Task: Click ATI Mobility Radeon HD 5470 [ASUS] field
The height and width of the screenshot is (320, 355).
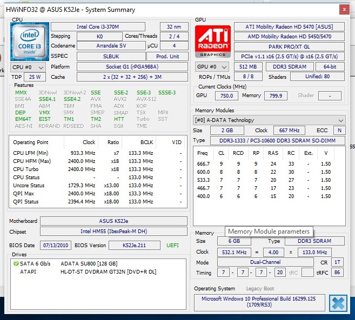Action: [x=289, y=26]
